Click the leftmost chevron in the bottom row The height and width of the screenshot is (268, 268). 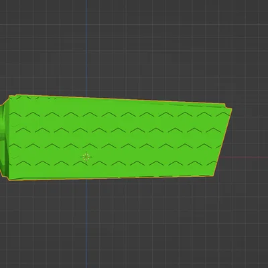[x=23, y=163]
